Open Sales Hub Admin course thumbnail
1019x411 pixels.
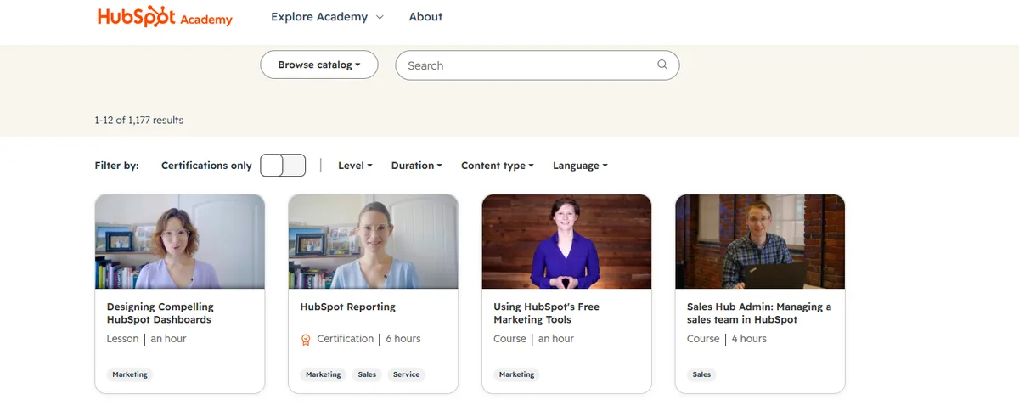[760, 242]
